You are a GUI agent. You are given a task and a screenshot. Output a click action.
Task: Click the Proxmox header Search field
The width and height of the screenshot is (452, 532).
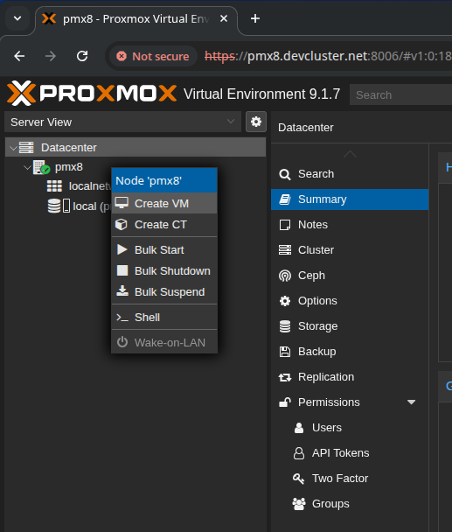pos(400,94)
